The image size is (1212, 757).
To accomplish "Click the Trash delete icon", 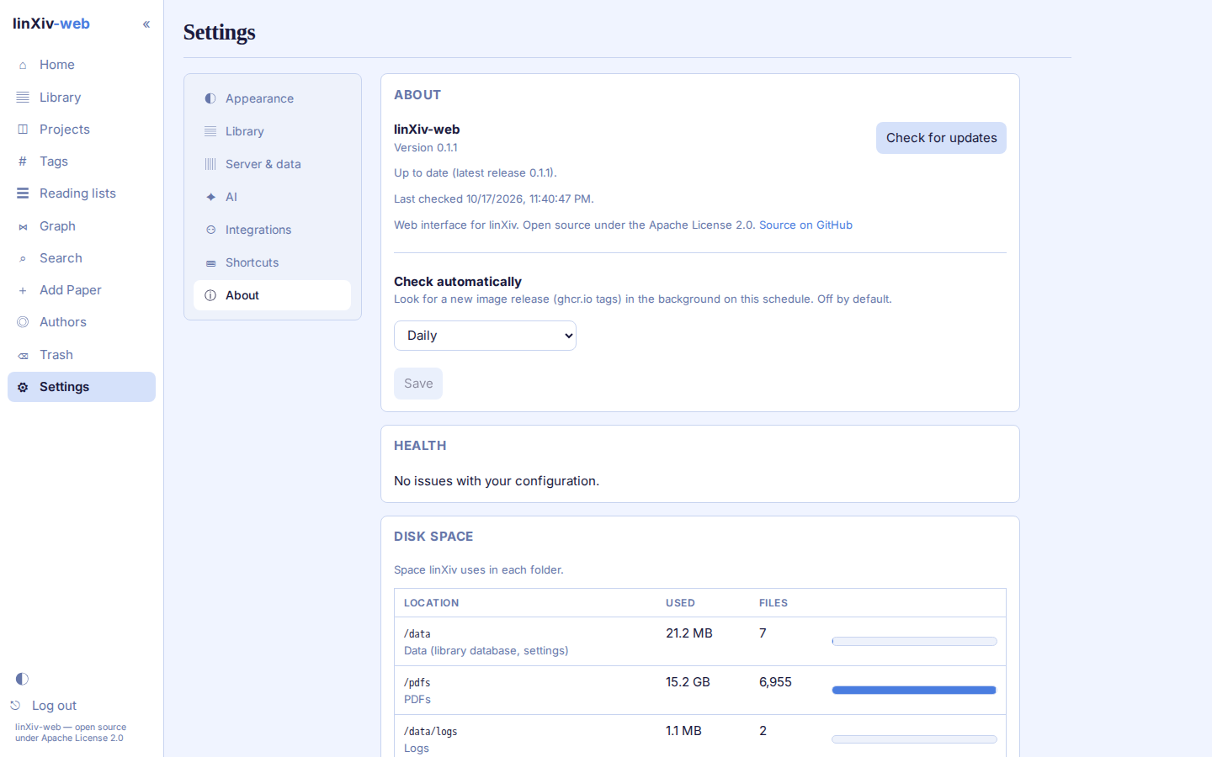I will [23, 355].
